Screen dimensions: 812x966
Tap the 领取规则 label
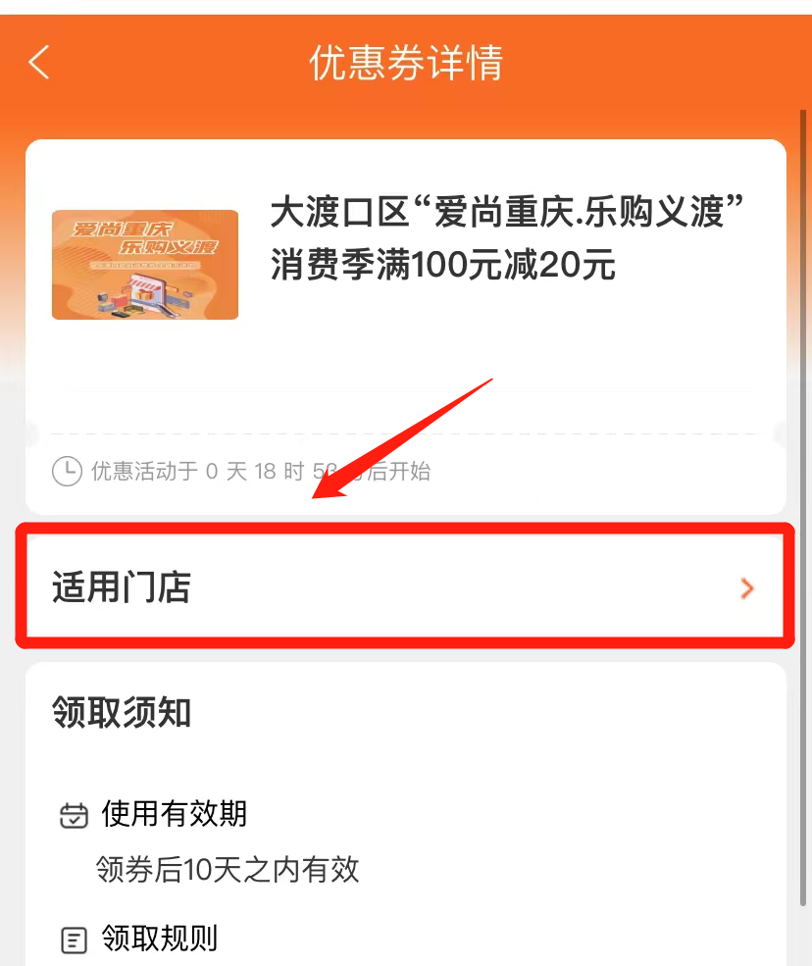coord(160,939)
